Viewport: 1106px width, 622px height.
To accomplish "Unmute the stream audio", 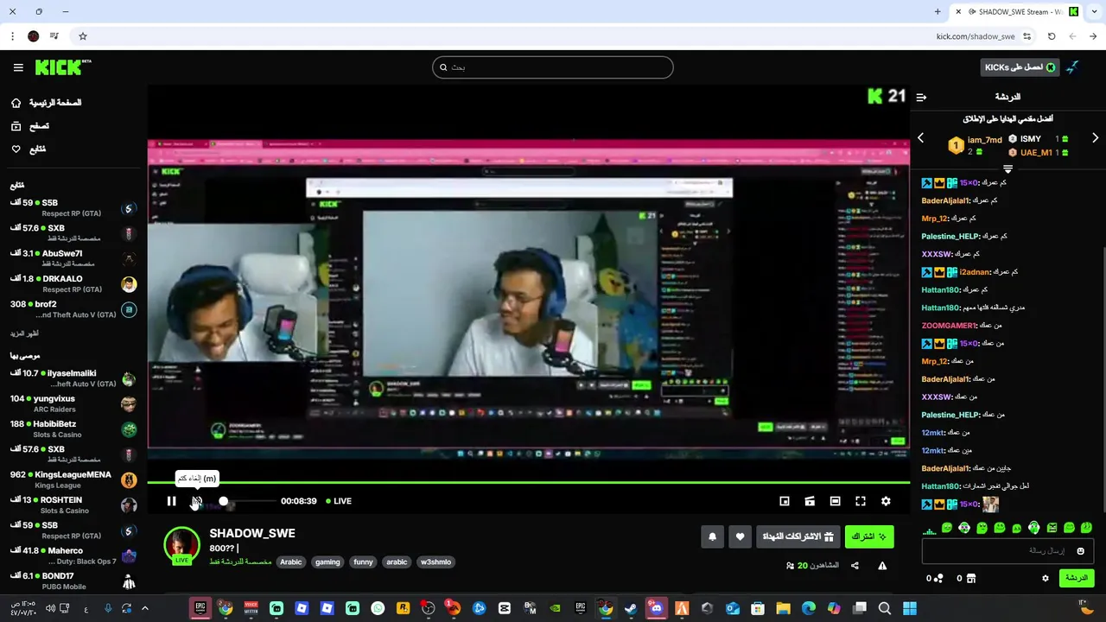I will 197,501.
